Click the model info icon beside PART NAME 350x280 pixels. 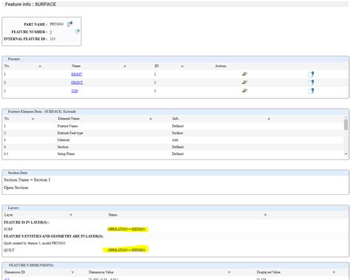pyautogui.click(x=70, y=24)
